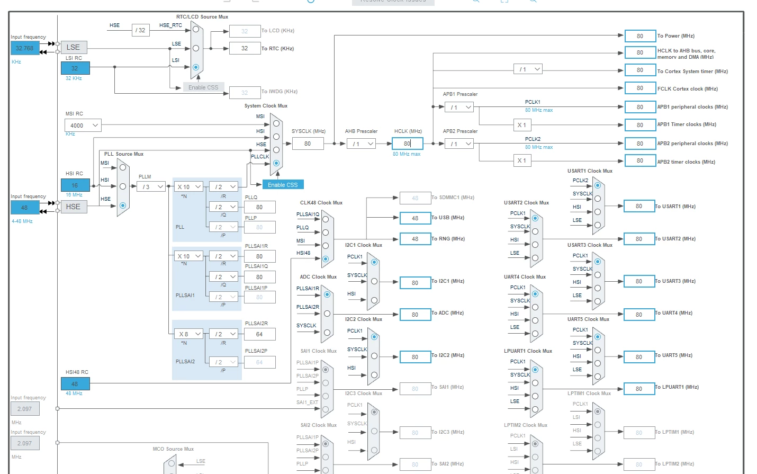This screenshot has width=757, height=474.
Task: Pick PLLSAI1Q in CLK48 Clock Mux
Action: tap(326, 219)
